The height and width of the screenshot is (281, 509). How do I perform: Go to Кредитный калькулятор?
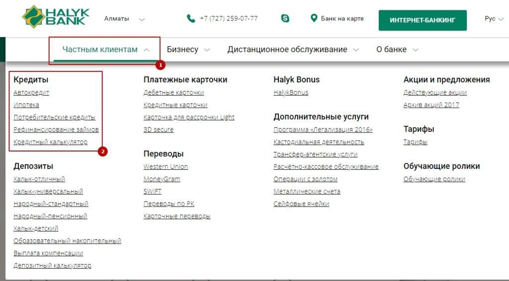[x=51, y=142]
